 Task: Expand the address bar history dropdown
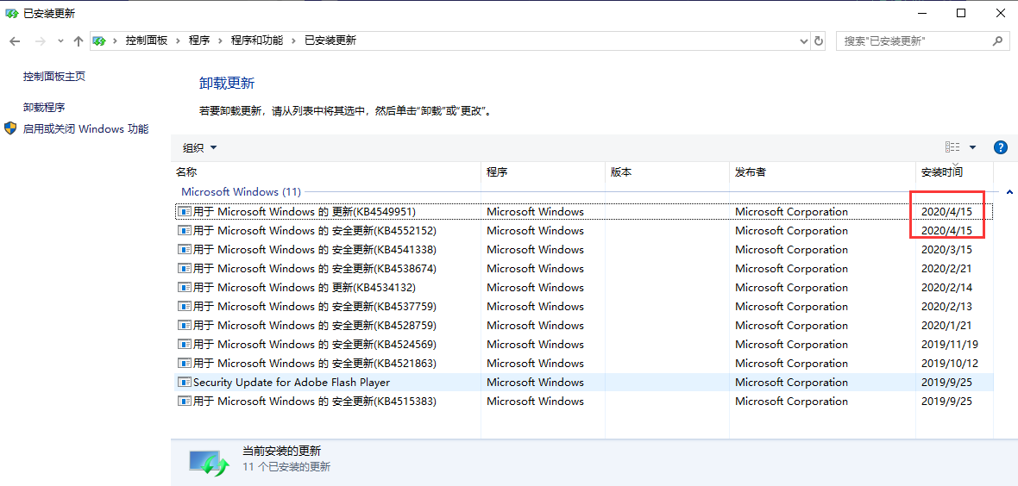click(x=805, y=40)
